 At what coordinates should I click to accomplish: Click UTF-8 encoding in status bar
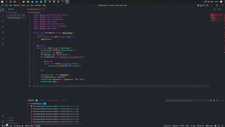[x=182, y=126]
